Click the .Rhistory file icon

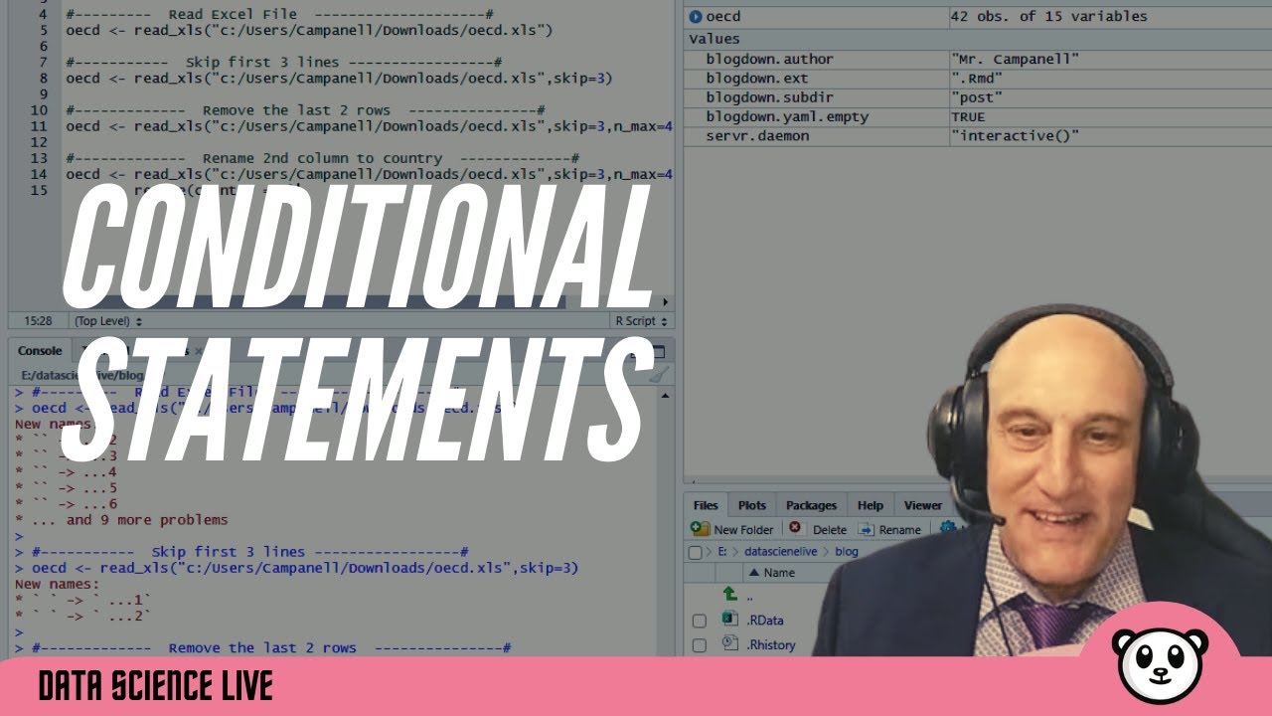(730, 643)
